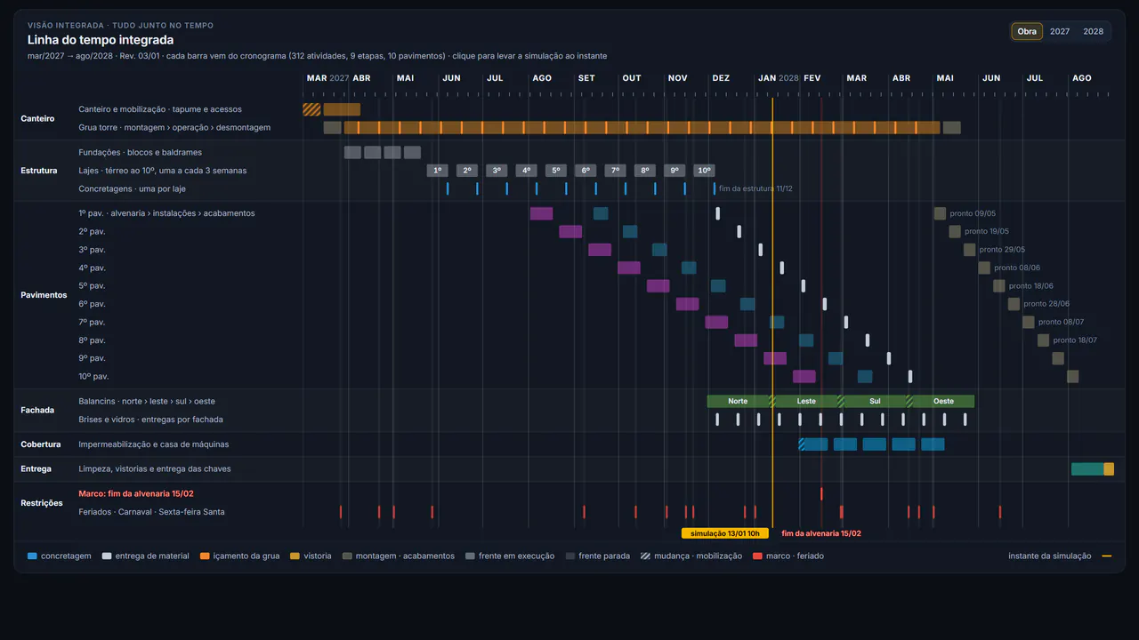The height and width of the screenshot is (640, 1139).
Task: Click the 1º laje chip
Action: 438,171
